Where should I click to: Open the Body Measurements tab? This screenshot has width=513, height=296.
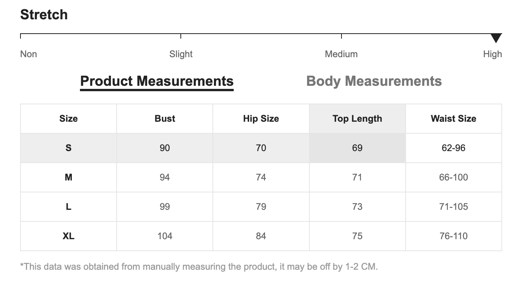(x=374, y=81)
